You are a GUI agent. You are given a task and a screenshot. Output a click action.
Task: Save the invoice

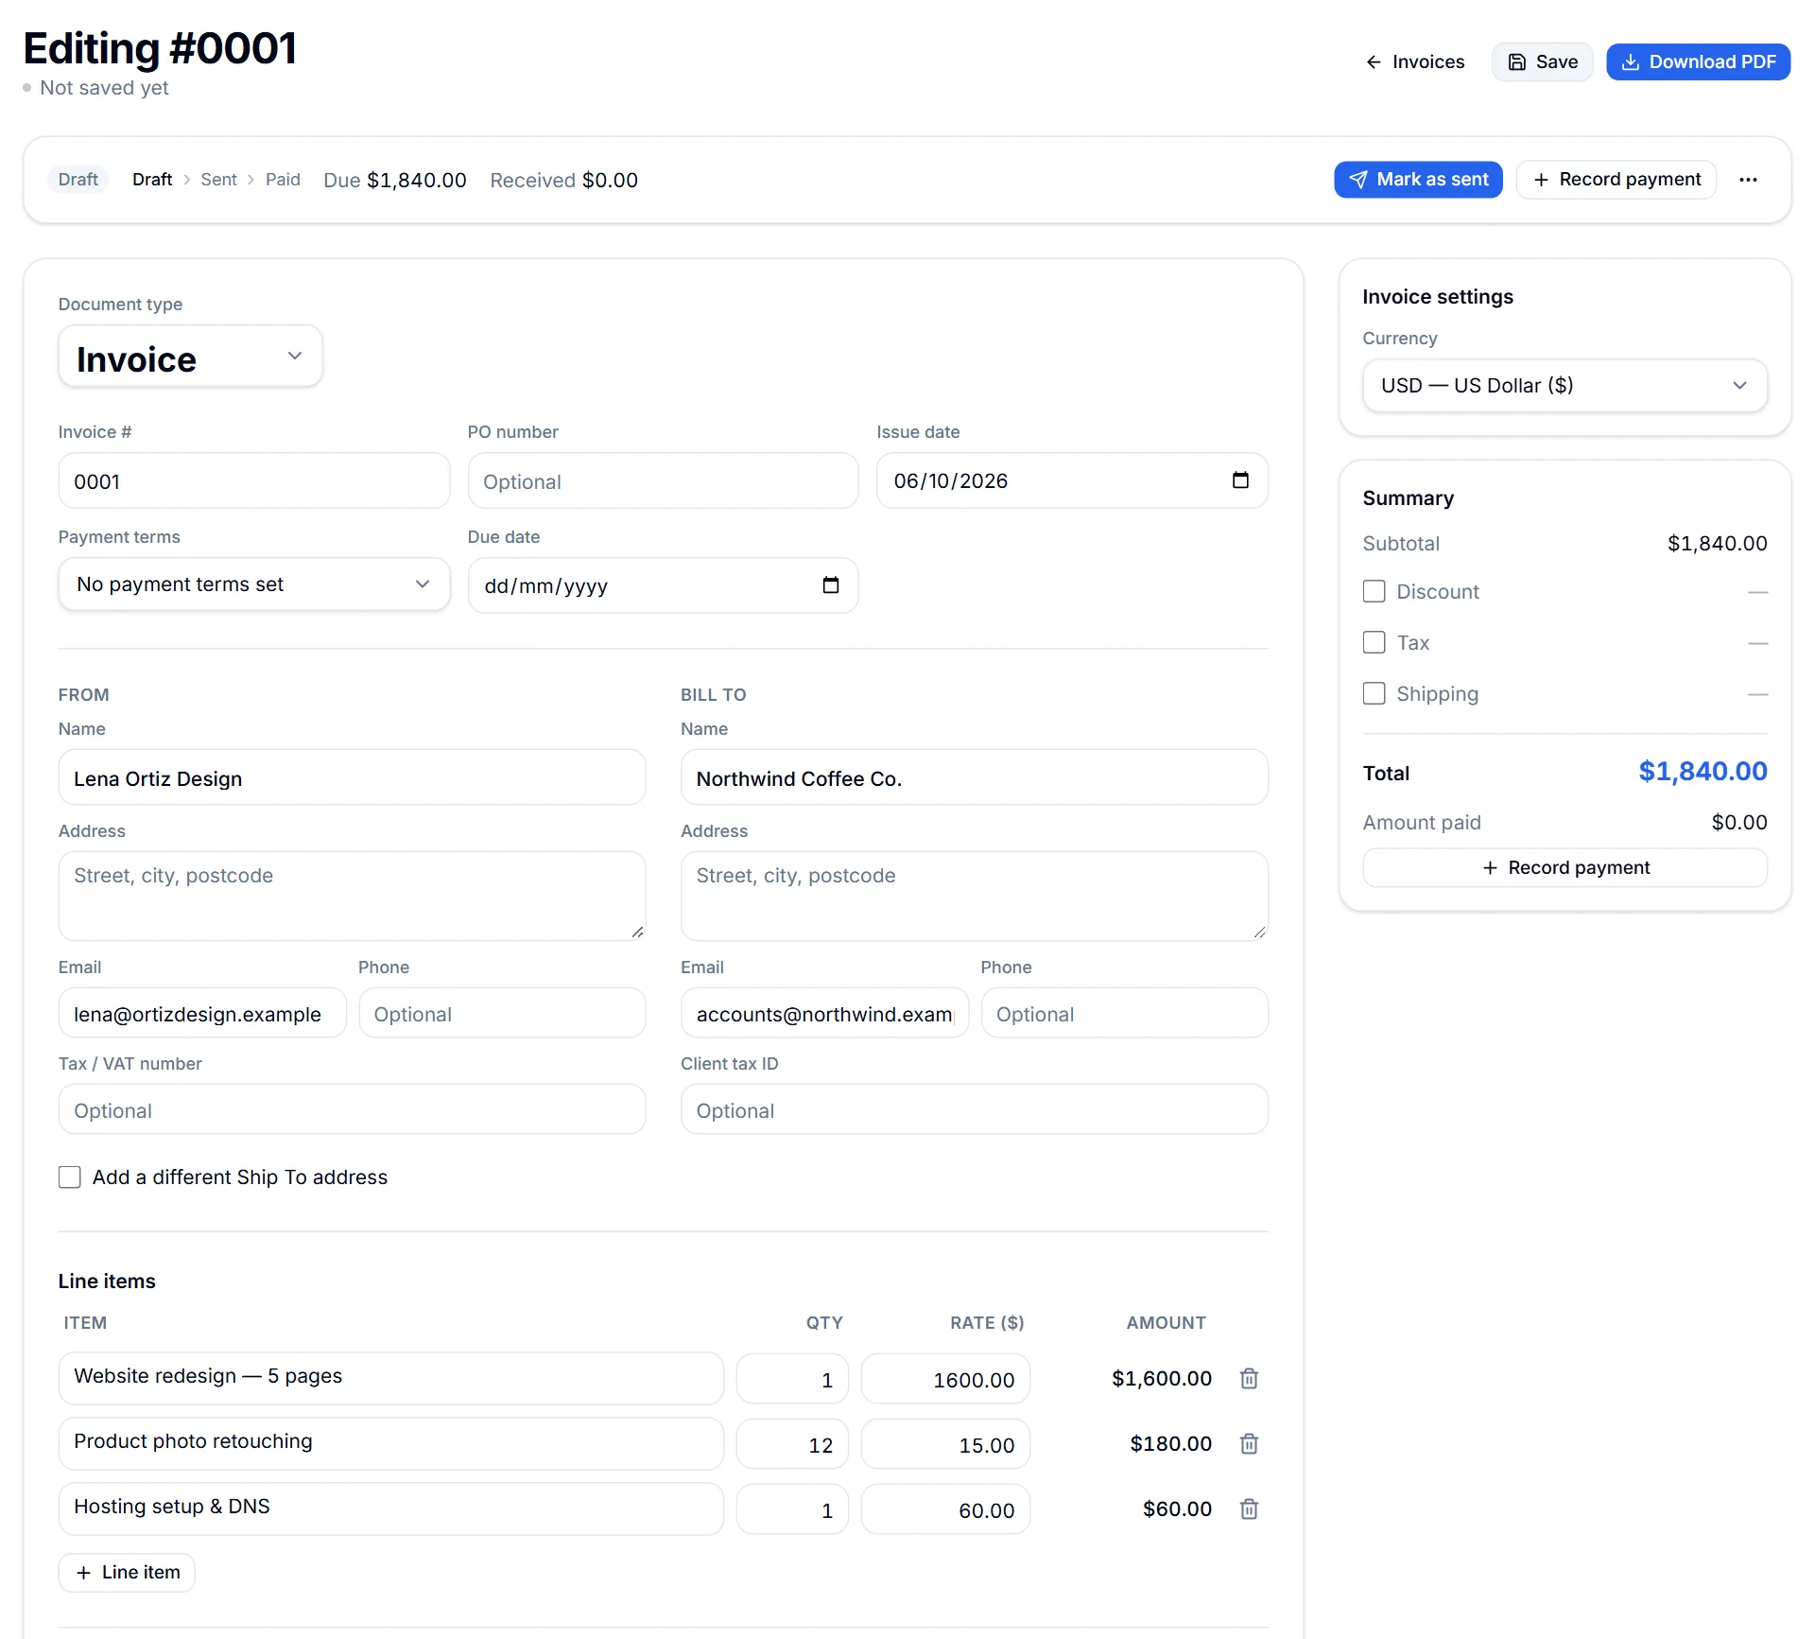coord(1543,62)
